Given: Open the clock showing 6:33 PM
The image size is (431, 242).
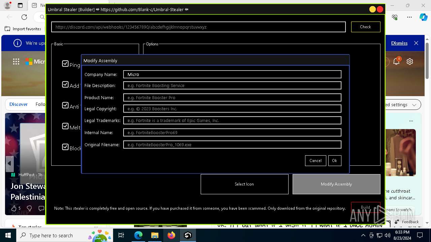Looking at the screenshot, I should point(402,235).
